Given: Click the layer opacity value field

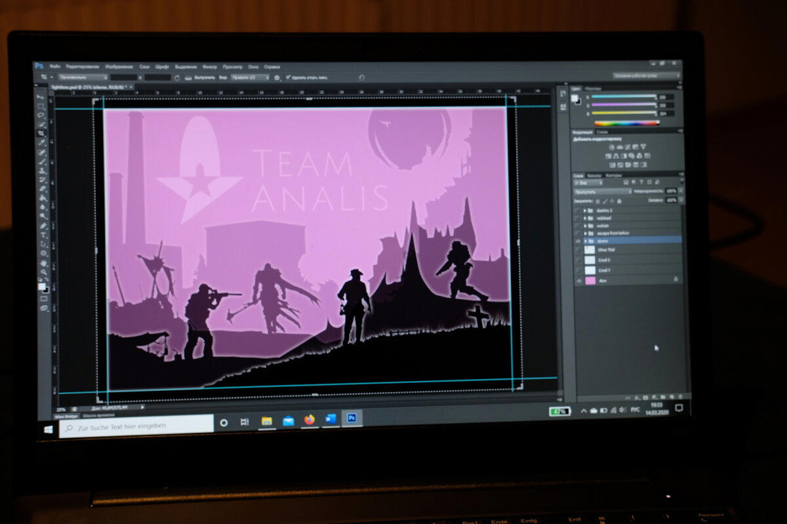Looking at the screenshot, I should [671, 191].
